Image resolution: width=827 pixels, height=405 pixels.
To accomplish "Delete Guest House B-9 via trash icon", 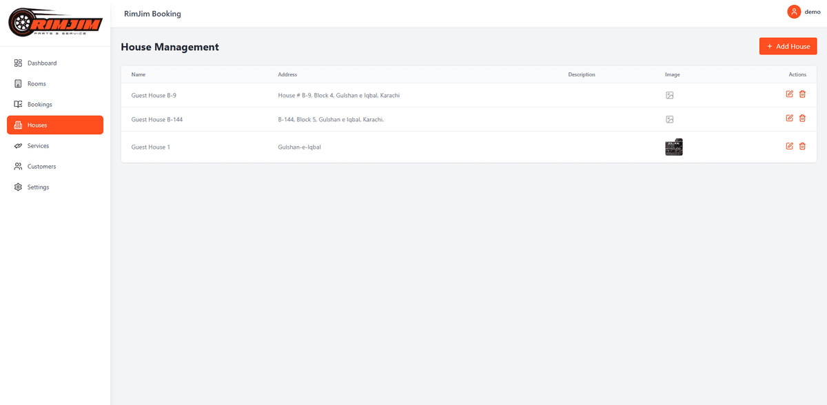I will click(802, 94).
